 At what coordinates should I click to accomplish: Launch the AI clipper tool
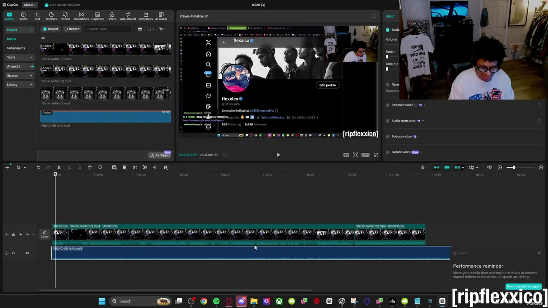tap(160, 155)
